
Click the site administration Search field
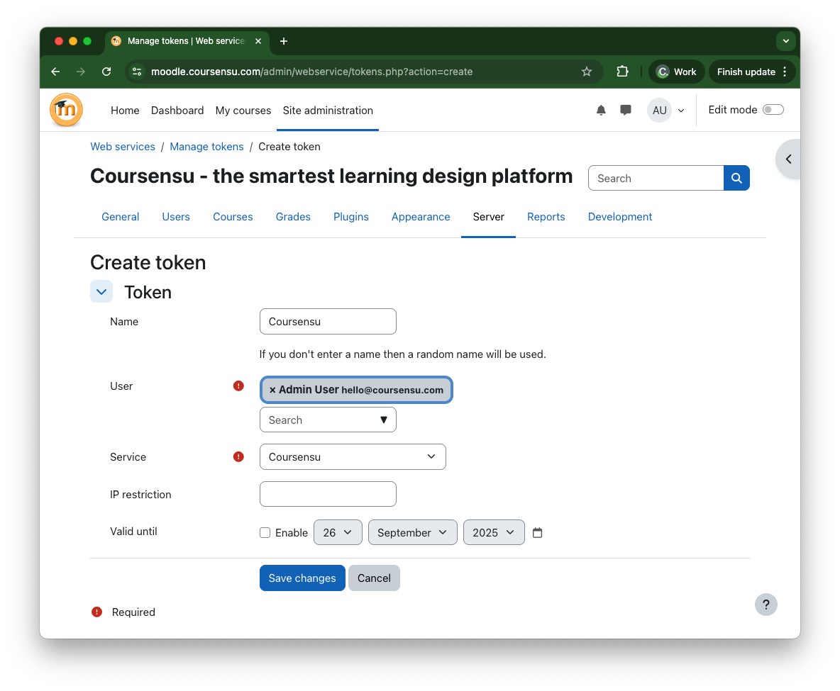coord(656,178)
